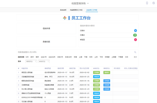157x103 pixels.
Task: Filter borrow date by 今天
Action: point(27,57)
